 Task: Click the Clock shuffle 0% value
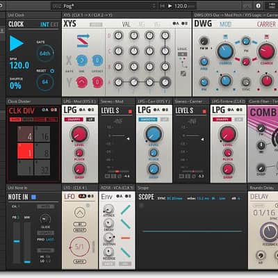(x=15, y=86)
